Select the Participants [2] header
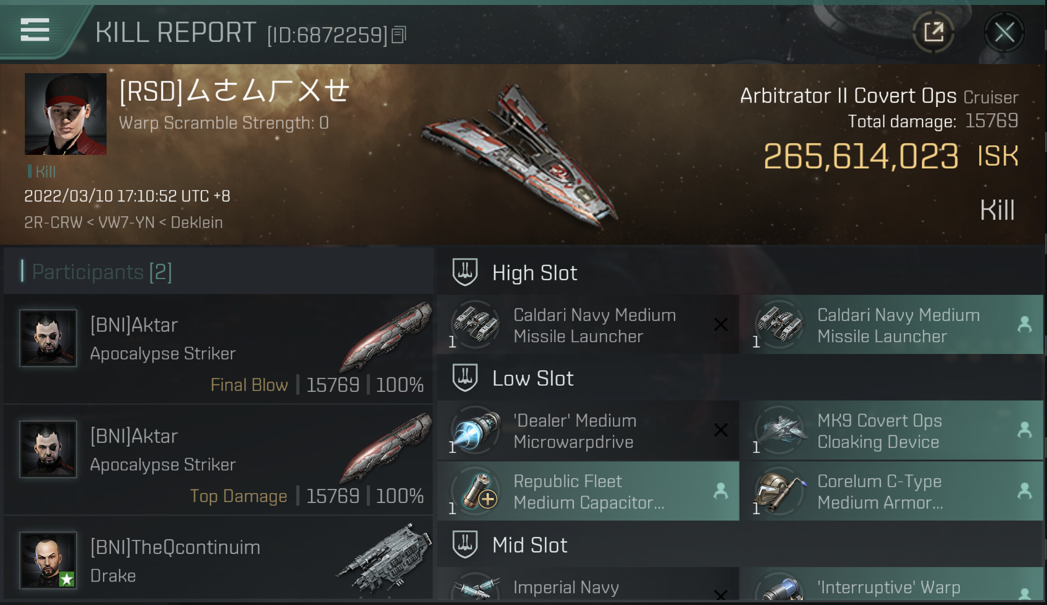 click(102, 272)
